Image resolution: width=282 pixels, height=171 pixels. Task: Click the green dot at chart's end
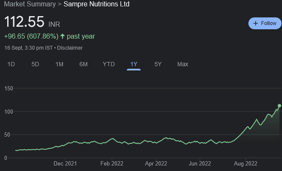point(279,106)
